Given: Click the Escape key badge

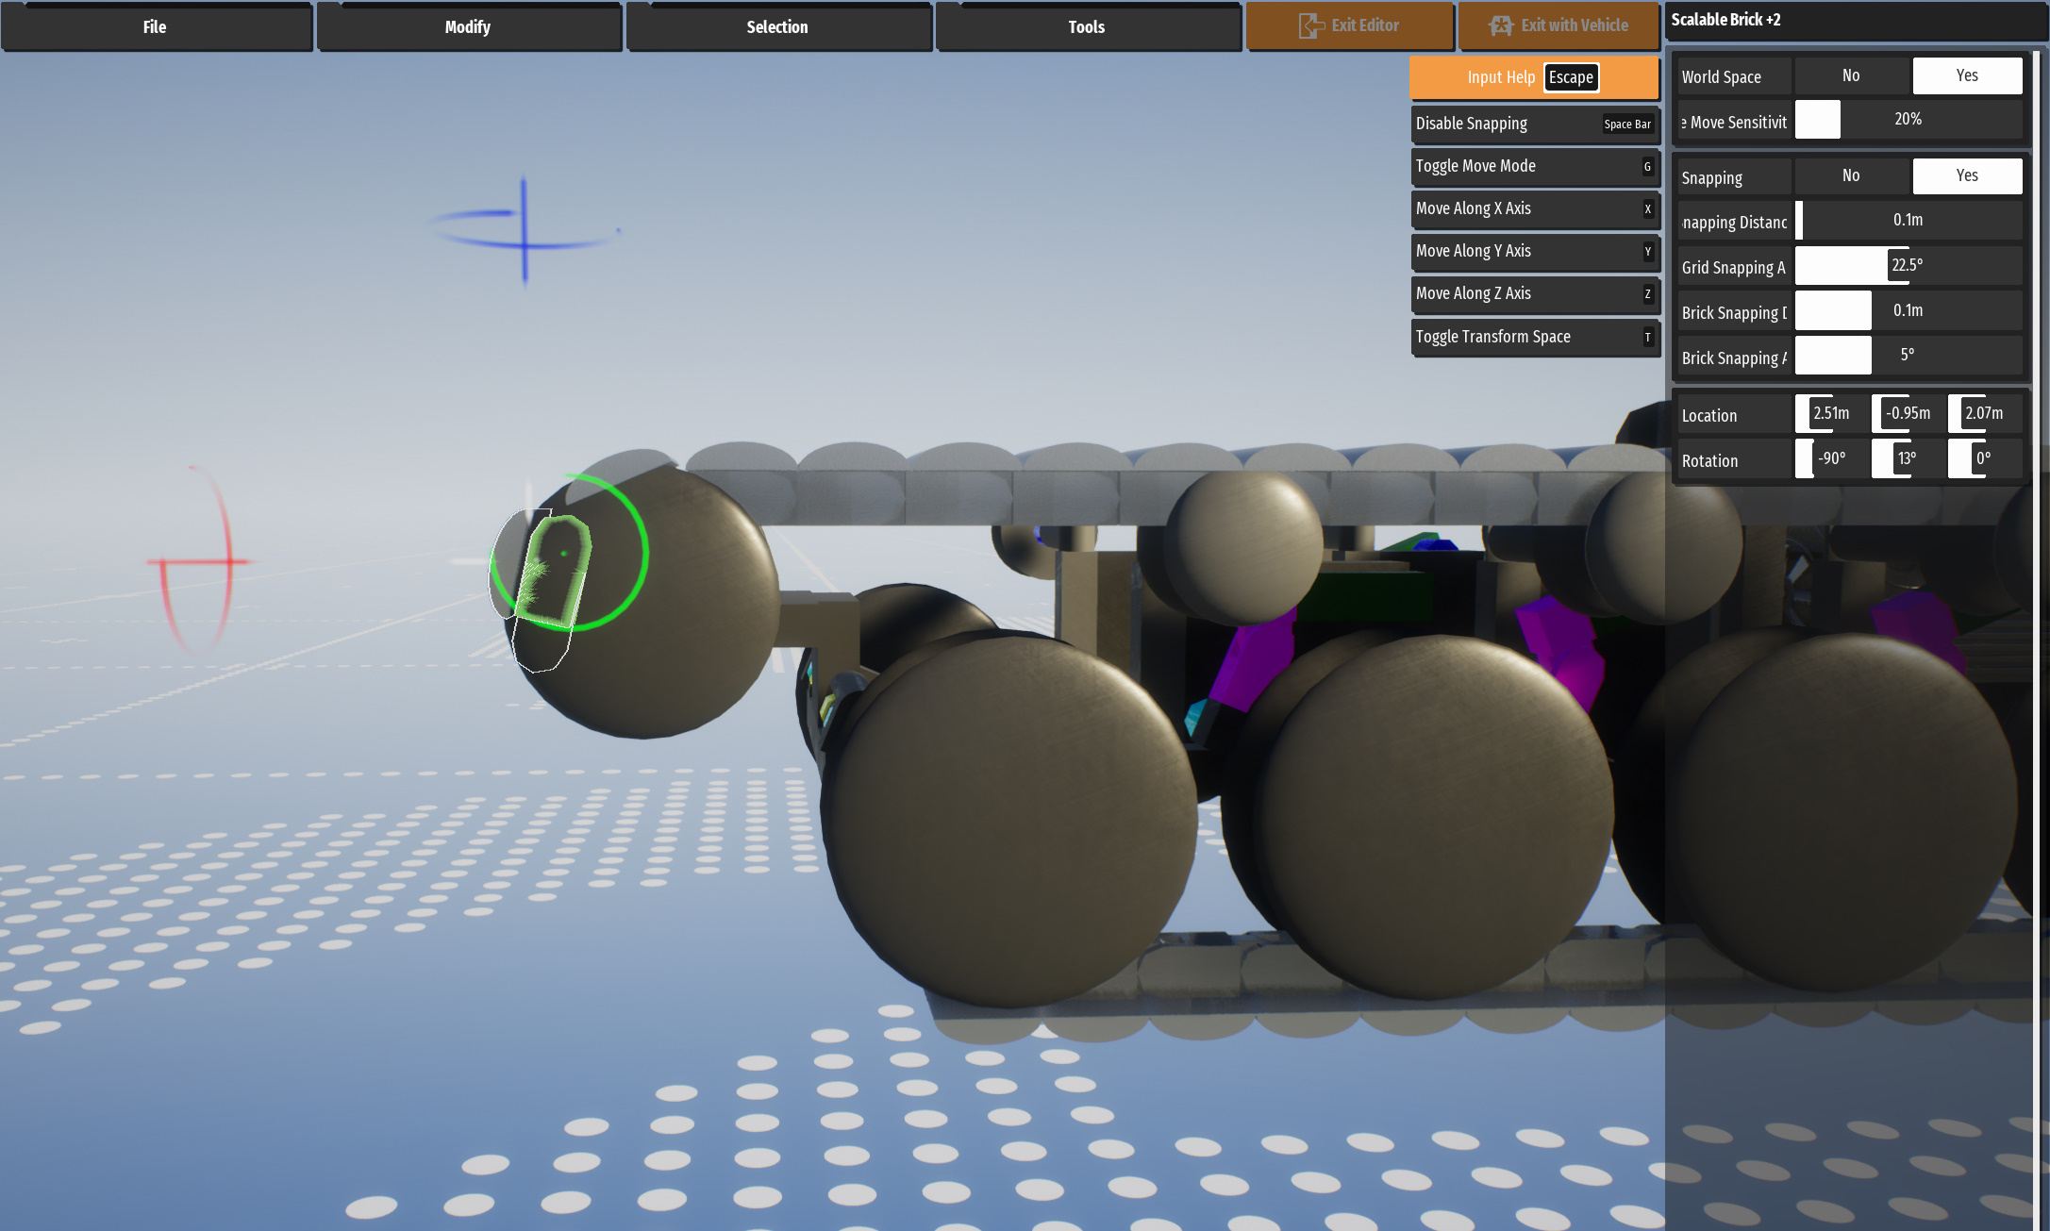Looking at the screenshot, I should pos(1571,77).
